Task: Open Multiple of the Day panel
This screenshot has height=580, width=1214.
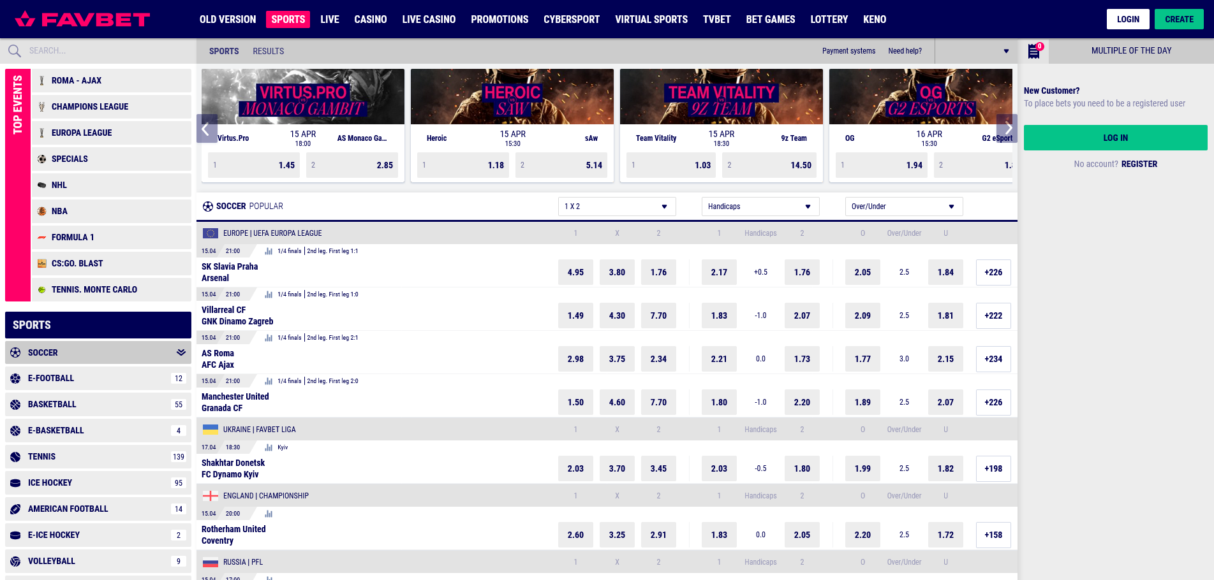Action: [x=1131, y=51]
